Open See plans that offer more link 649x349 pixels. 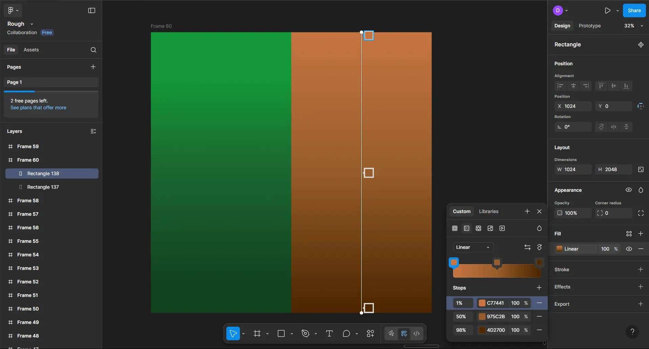click(x=38, y=108)
